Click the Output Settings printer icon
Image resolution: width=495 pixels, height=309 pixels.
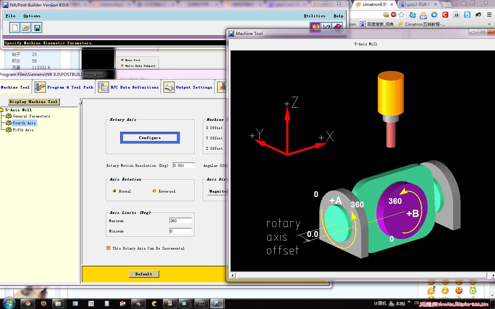click(169, 87)
